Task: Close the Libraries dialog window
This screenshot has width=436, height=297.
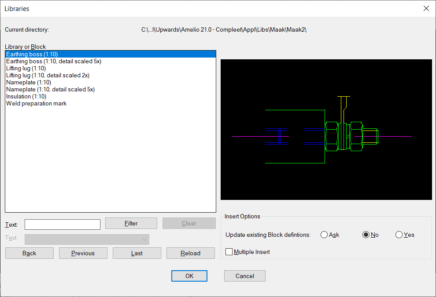Action: click(x=426, y=9)
